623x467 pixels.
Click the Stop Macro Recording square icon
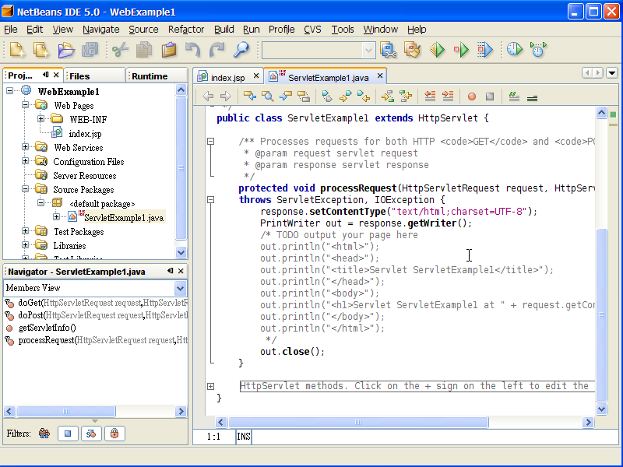(490, 97)
